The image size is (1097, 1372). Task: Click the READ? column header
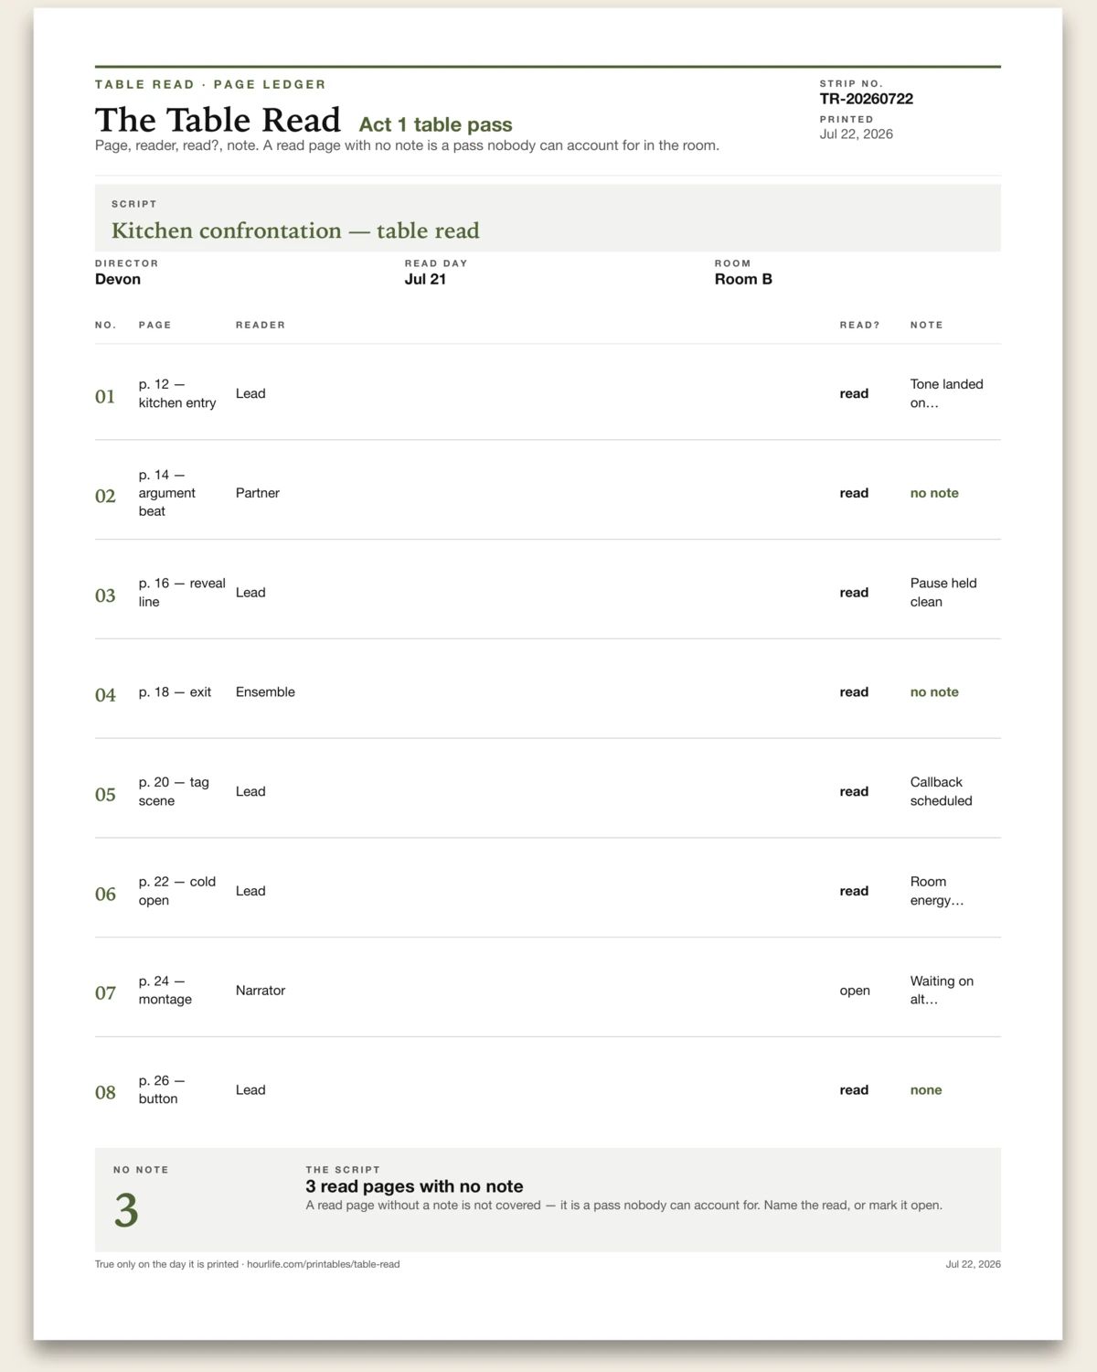(x=860, y=325)
